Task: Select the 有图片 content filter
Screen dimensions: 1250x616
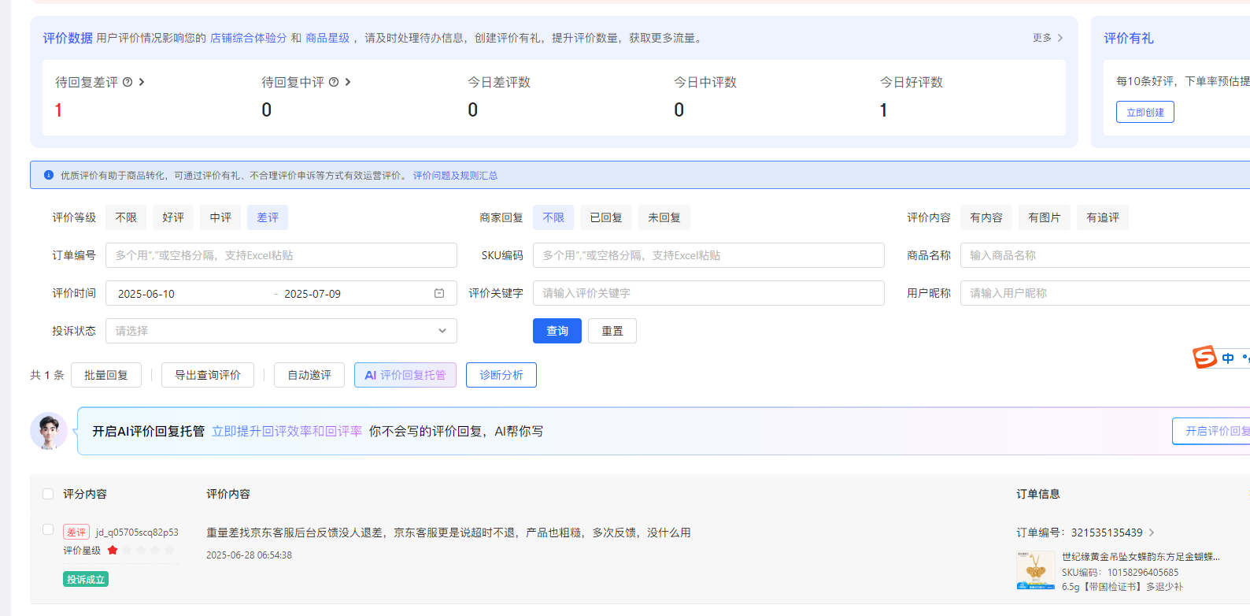Action: point(1044,217)
